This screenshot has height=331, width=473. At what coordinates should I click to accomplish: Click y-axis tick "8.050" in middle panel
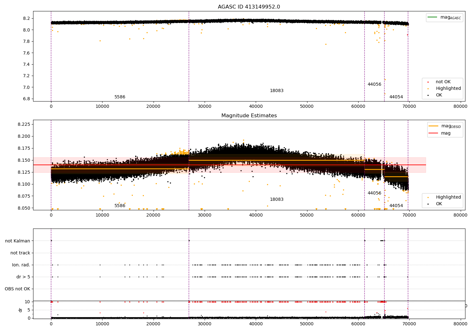24,208
